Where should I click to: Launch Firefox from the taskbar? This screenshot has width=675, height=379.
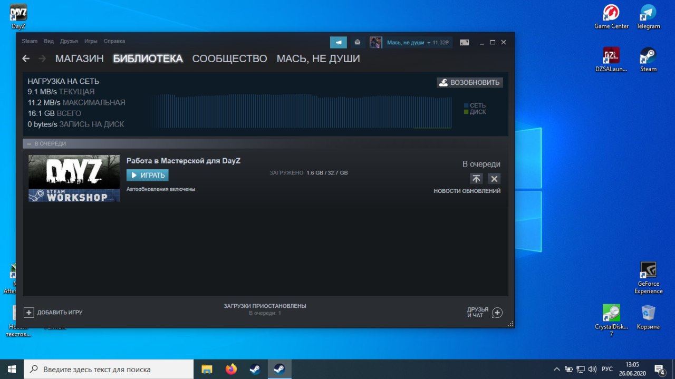[x=231, y=369]
